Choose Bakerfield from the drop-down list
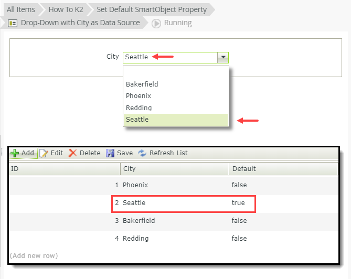351x279 pixels. (176, 84)
